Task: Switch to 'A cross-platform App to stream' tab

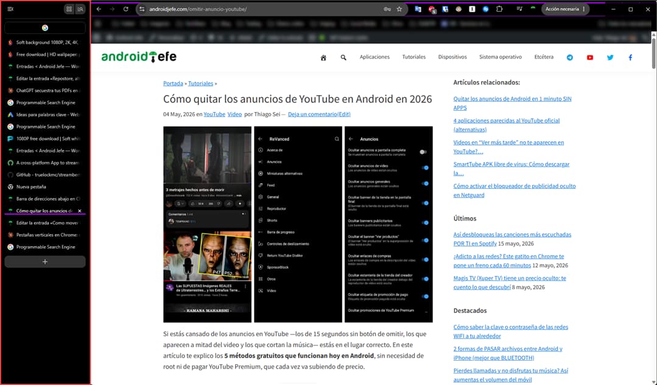Action: 45,163
